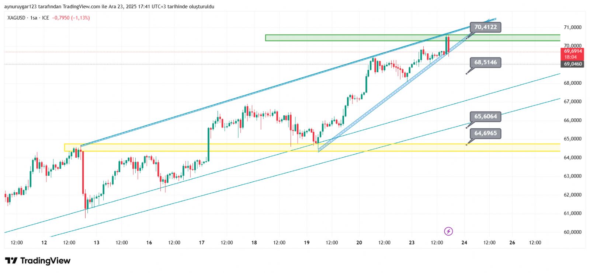Click the TradingView logo icon
Image resolution: width=590 pixels, height=273 pixels.
click(x=11, y=261)
